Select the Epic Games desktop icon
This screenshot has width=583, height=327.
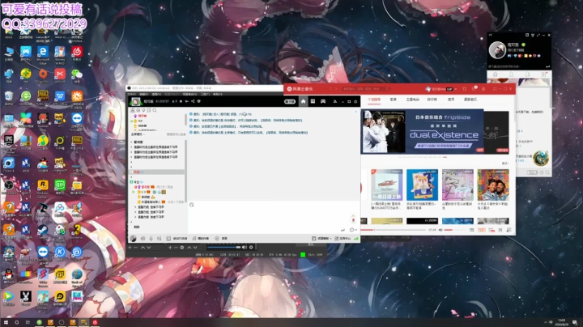point(9,144)
